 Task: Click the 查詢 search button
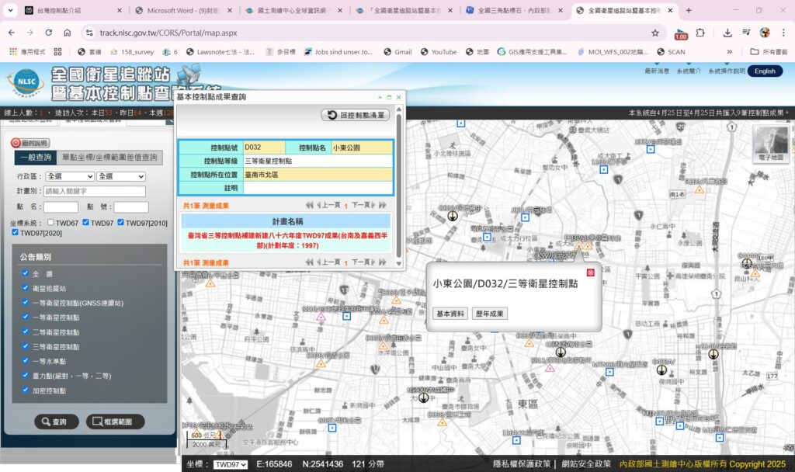pyautogui.click(x=56, y=422)
